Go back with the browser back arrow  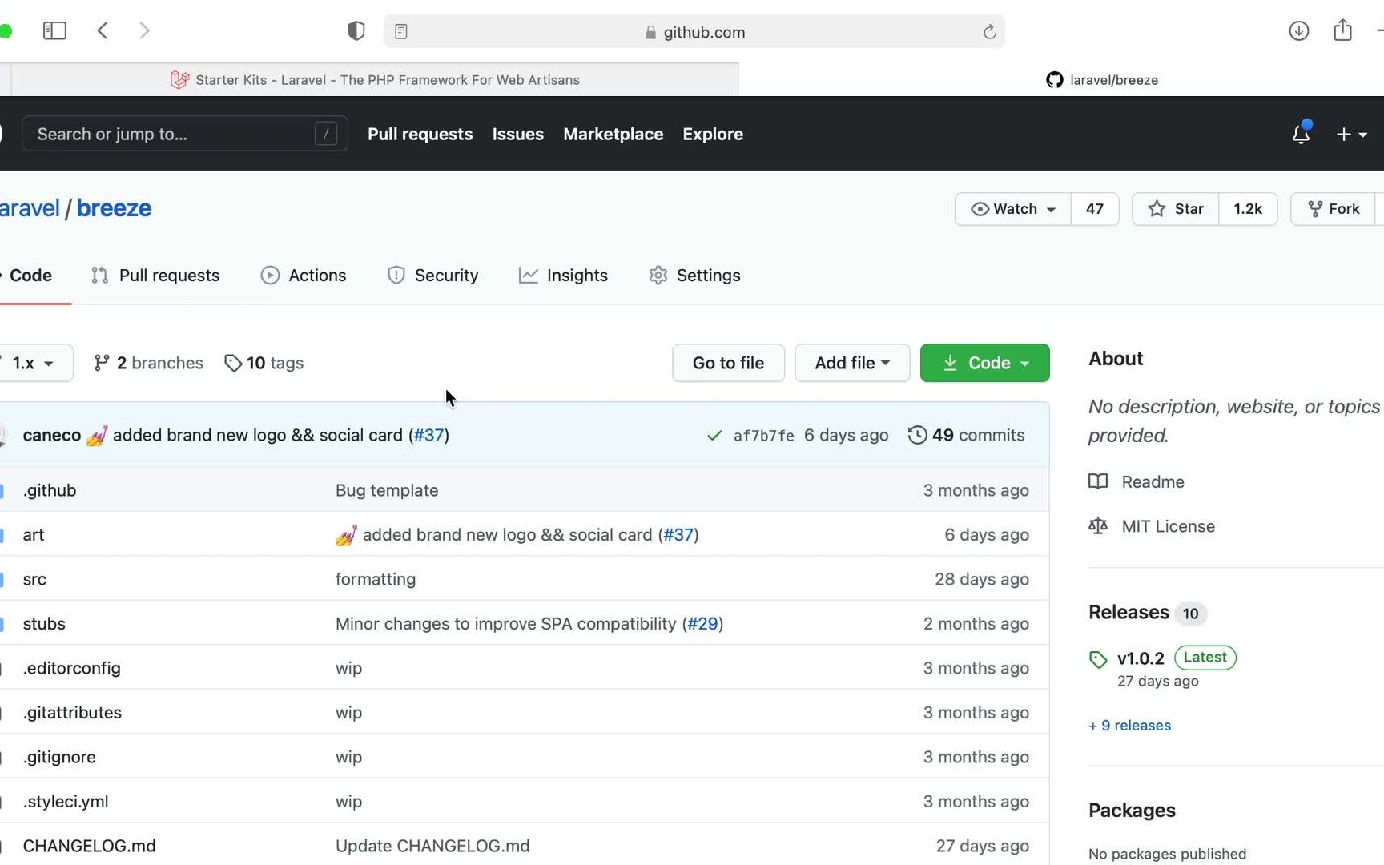[103, 31]
